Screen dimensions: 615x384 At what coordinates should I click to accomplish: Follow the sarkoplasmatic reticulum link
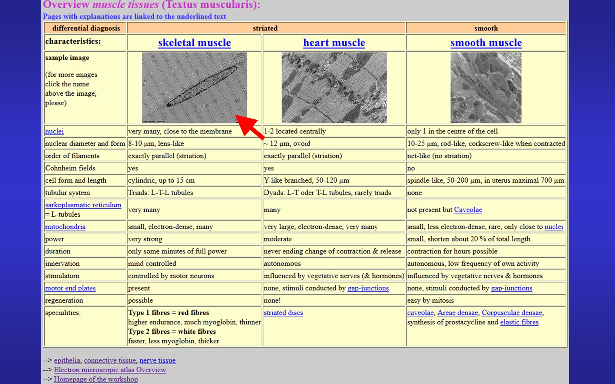[x=83, y=205]
